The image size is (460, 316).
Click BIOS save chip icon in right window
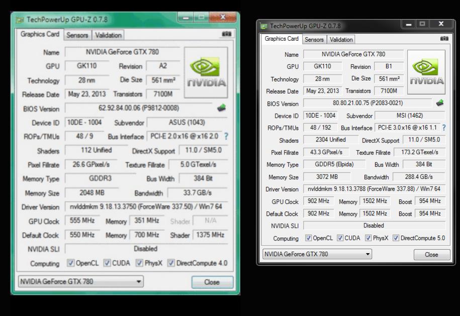440,103
